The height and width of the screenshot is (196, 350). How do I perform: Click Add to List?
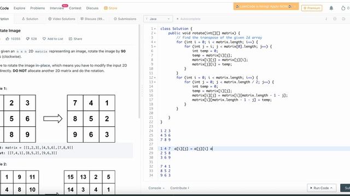[53, 39]
